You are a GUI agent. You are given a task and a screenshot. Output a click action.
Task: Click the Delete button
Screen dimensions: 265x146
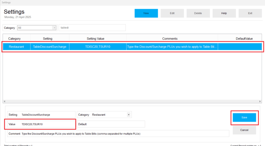click(198, 13)
